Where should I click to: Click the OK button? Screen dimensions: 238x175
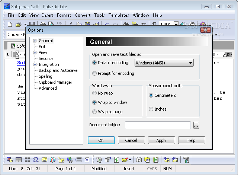point(101,140)
